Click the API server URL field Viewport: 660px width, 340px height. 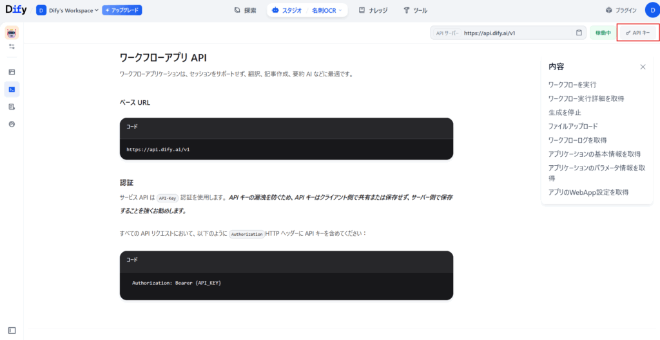508,33
